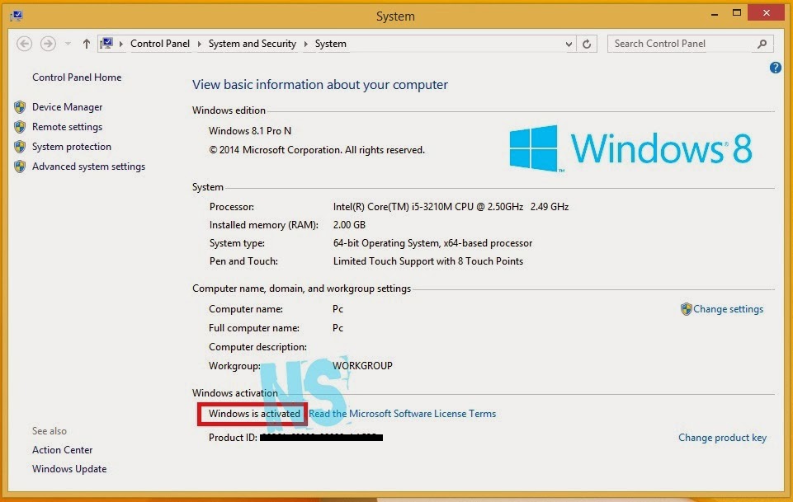Click Change settings for computer name
This screenshot has height=502, width=793.
coord(729,309)
